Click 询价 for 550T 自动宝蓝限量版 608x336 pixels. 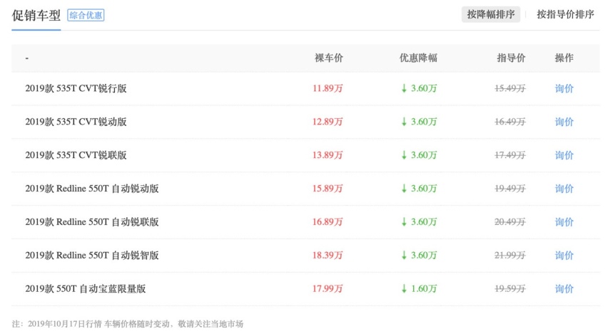(564, 289)
